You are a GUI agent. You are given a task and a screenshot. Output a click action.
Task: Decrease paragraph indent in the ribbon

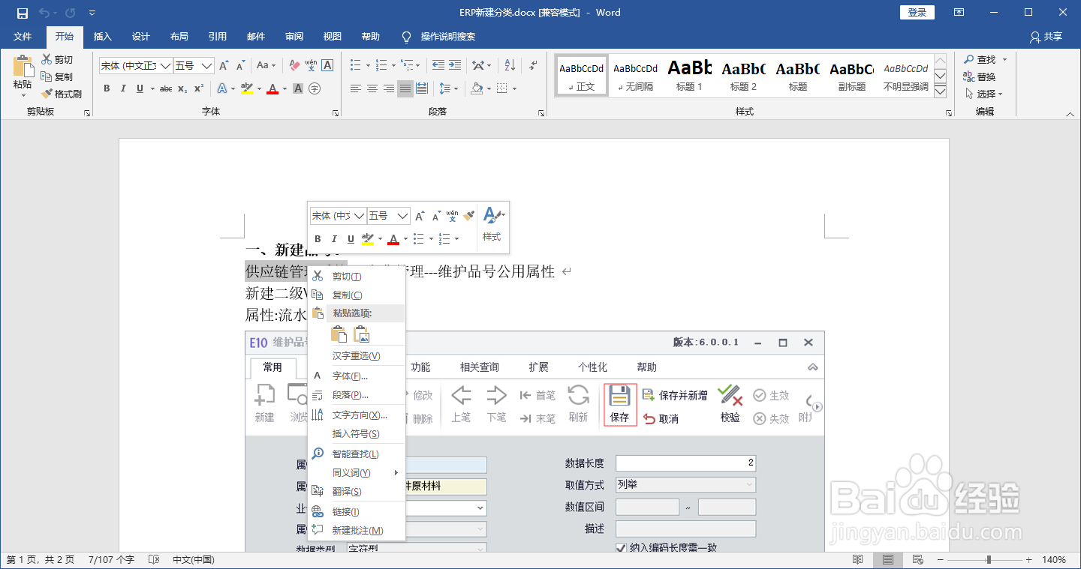437,66
